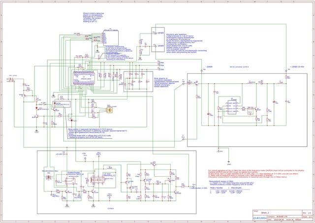Select the - ZENER test point in box
Viewport: 315px width, 223px height.
pos(155,46)
